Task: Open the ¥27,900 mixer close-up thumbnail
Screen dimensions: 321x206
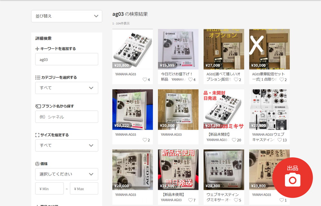Action: click(269, 109)
